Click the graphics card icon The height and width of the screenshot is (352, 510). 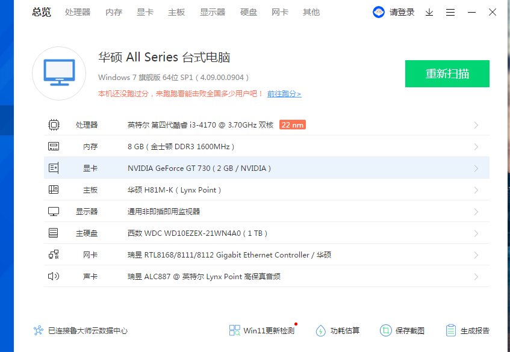pos(54,168)
